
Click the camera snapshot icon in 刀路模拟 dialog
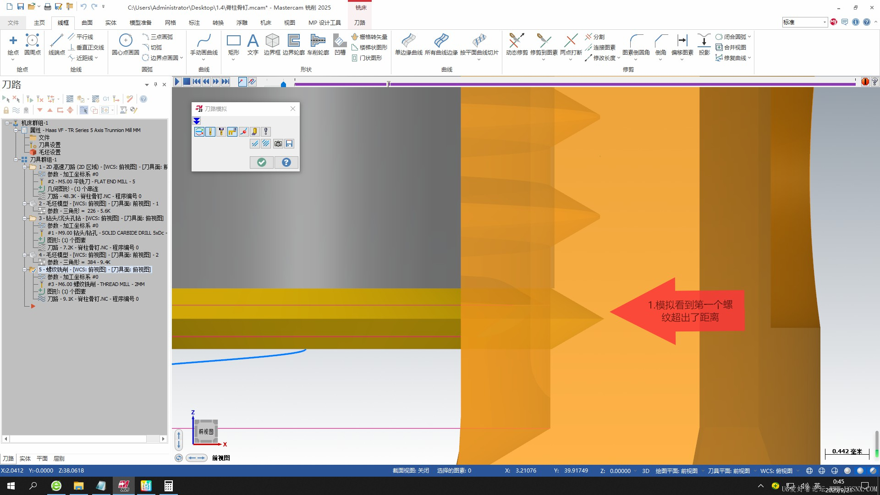coord(278,144)
